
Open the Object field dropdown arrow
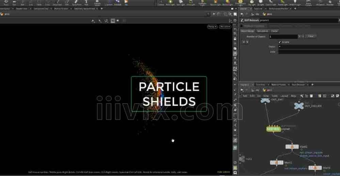click(x=280, y=47)
